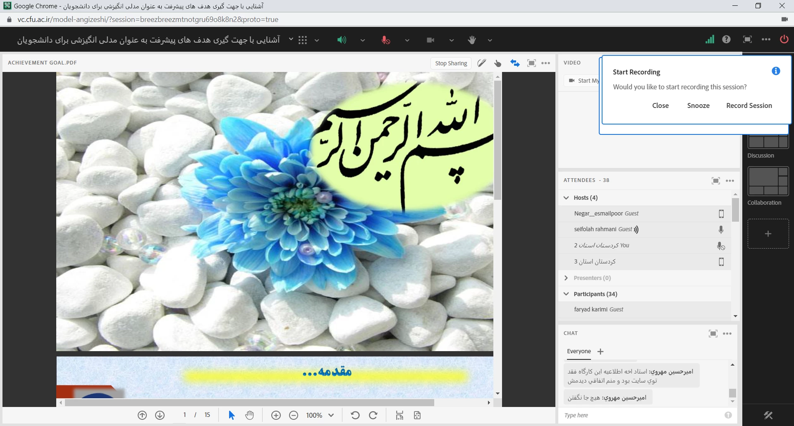This screenshot has width=794, height=426.
Task: Go to next page with down arrow
Action: click(160, 415)
